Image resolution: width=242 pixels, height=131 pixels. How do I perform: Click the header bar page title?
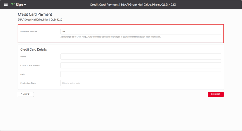pos(133,5)
